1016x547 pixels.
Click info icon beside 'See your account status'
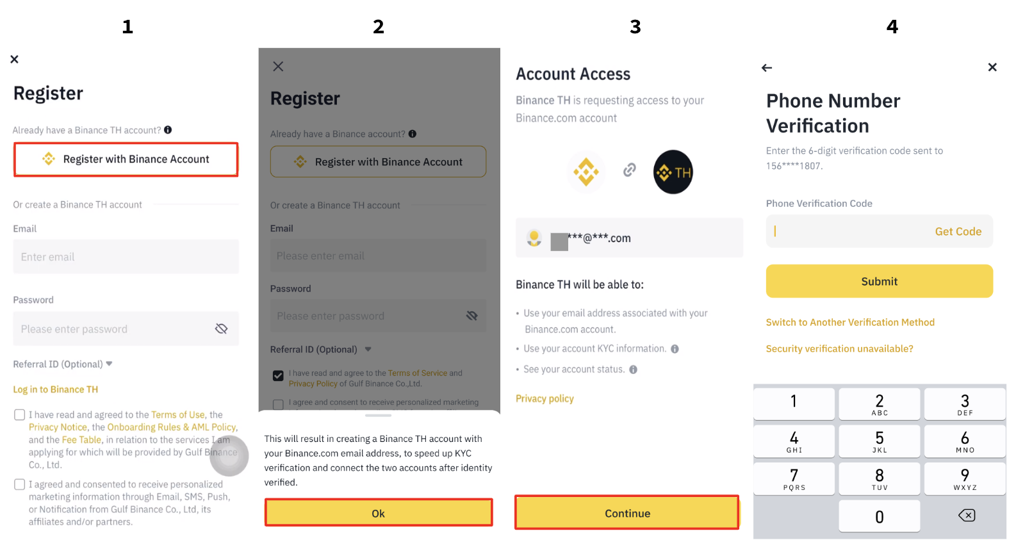tap(634, 370)
